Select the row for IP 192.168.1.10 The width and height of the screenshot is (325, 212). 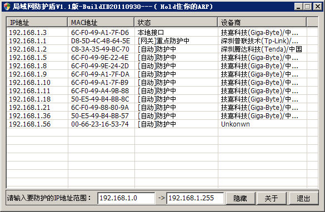(162, 82)
